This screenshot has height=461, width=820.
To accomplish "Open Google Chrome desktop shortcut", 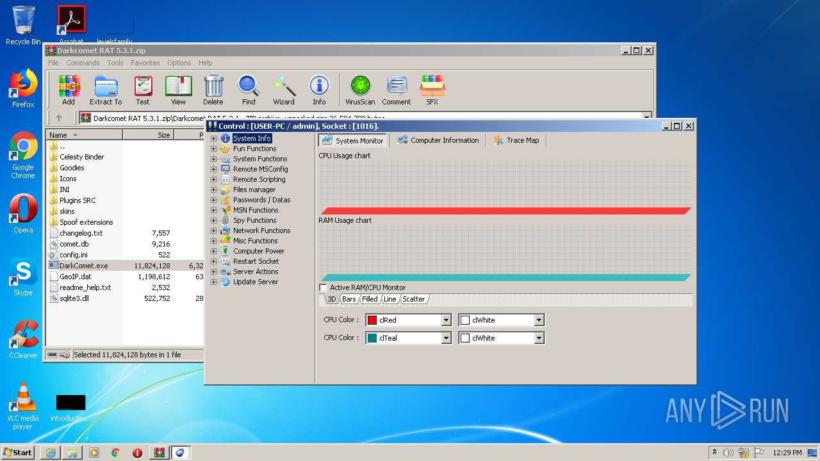I will pyautogui.click(x=23, y=156).
